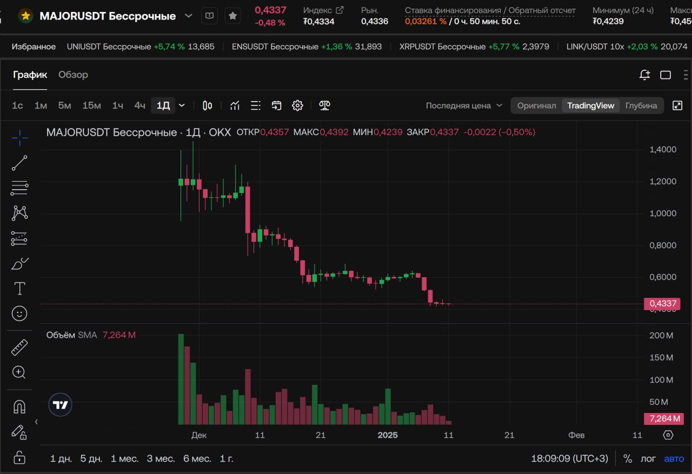This screenshot has width=692, height=474.
Task: Switch to the Обзор tab
Action: pyautogui.click(x=73, y=75)
